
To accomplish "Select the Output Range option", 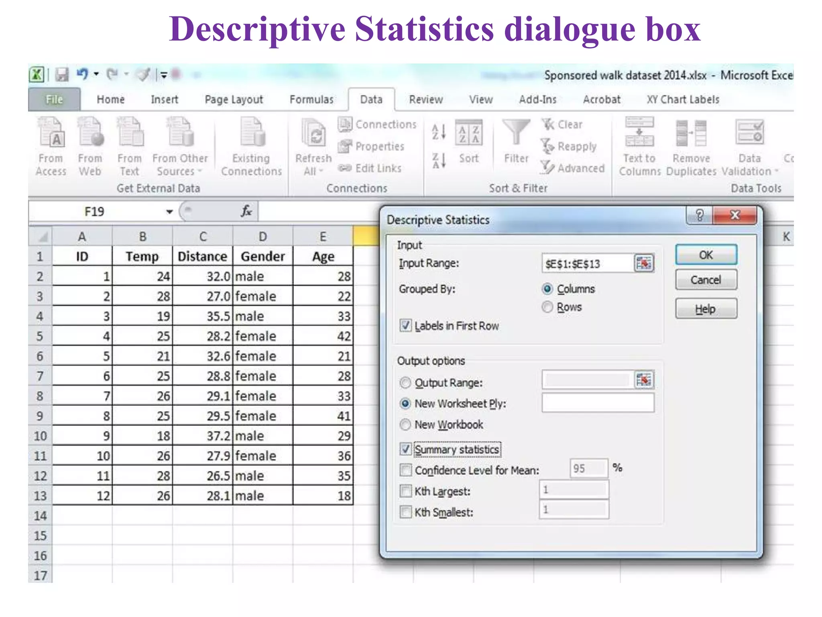I will coord(405,383).
